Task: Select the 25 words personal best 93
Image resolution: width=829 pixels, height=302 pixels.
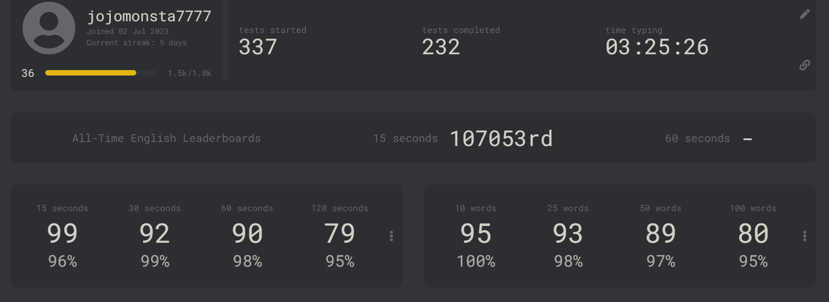Action: (x=568, y=233)
